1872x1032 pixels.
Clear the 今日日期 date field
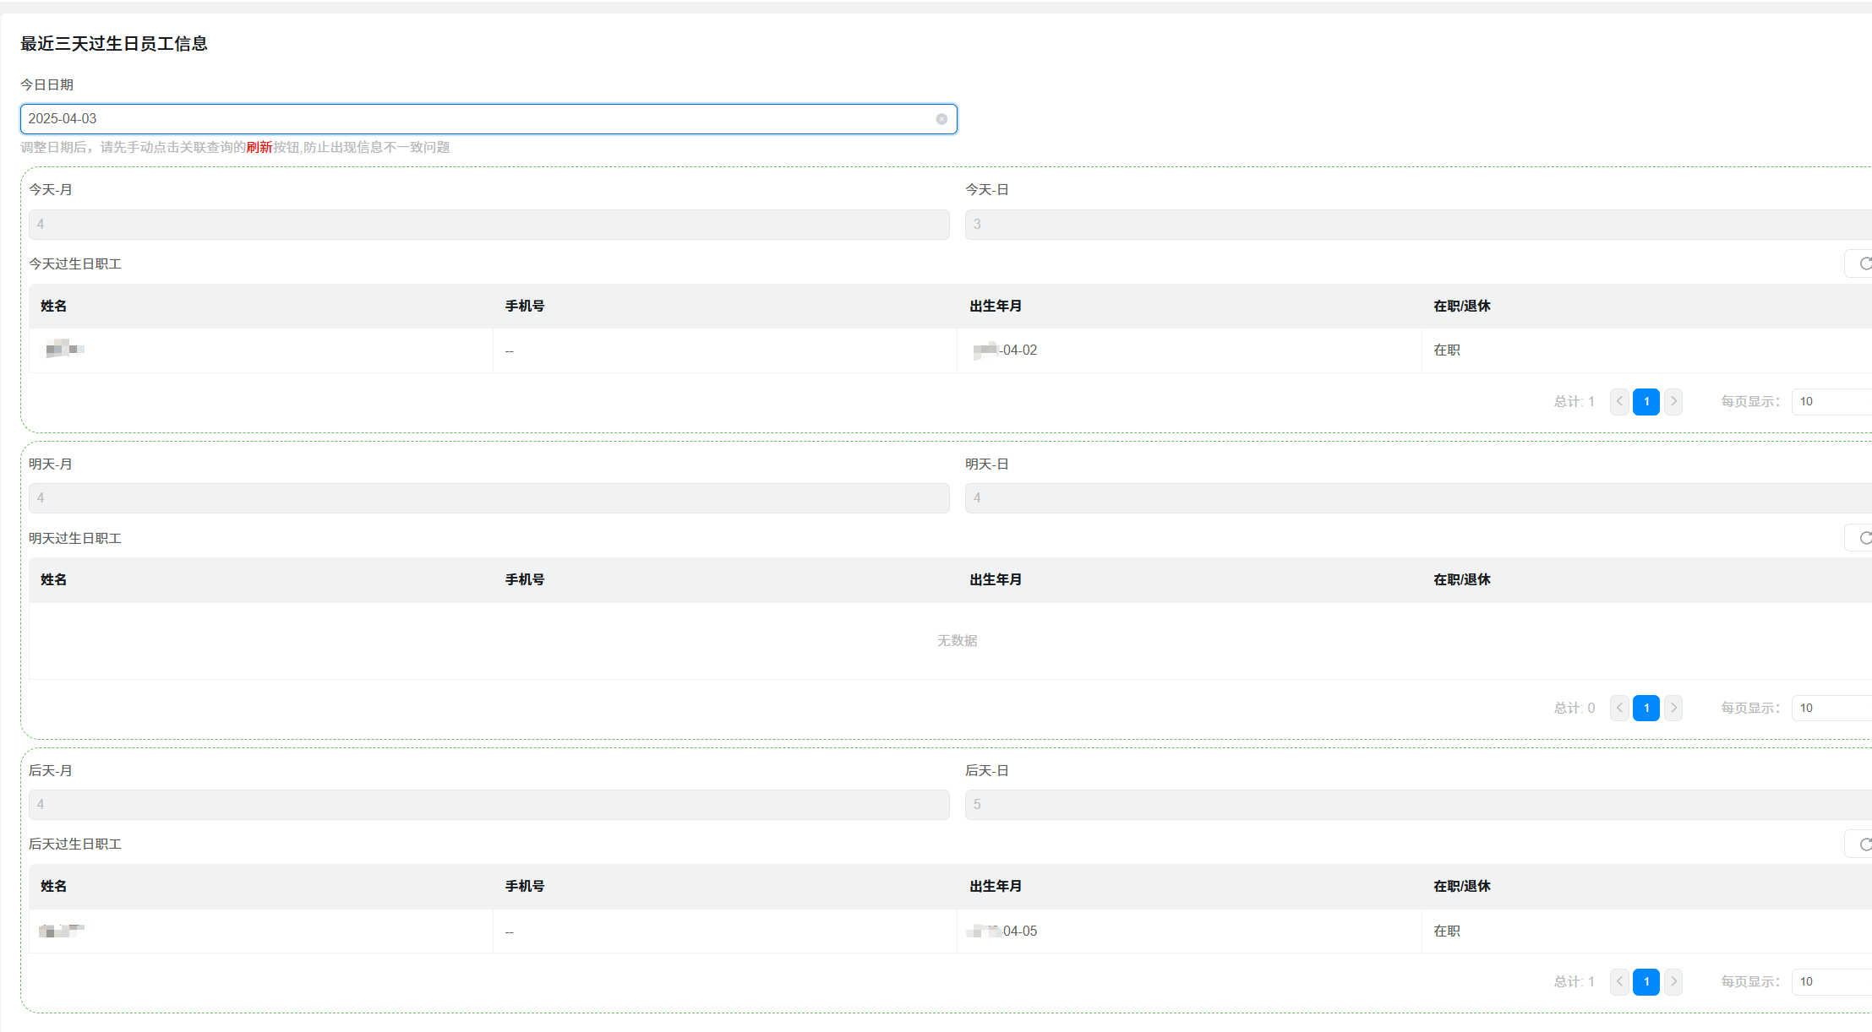941,119
